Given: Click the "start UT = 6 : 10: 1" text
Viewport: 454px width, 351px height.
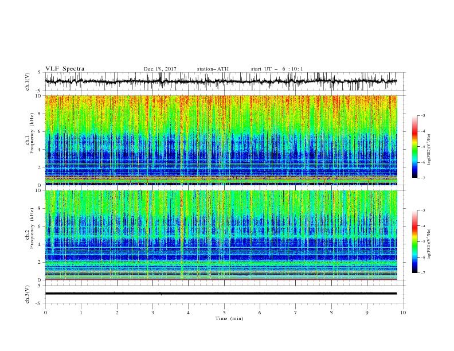Looking at the screenshot, I should 277,69.
